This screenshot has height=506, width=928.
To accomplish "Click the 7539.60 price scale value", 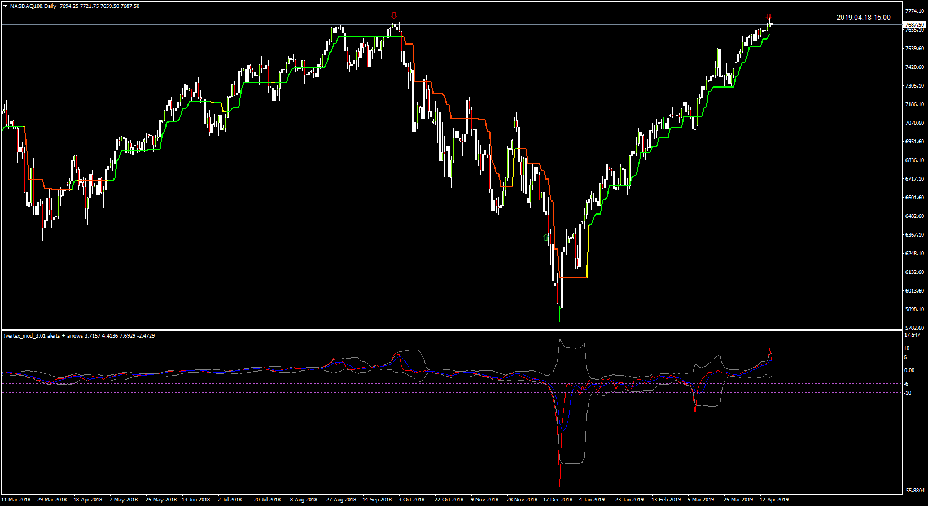I will pyautogui.click(x=914, y=49).
